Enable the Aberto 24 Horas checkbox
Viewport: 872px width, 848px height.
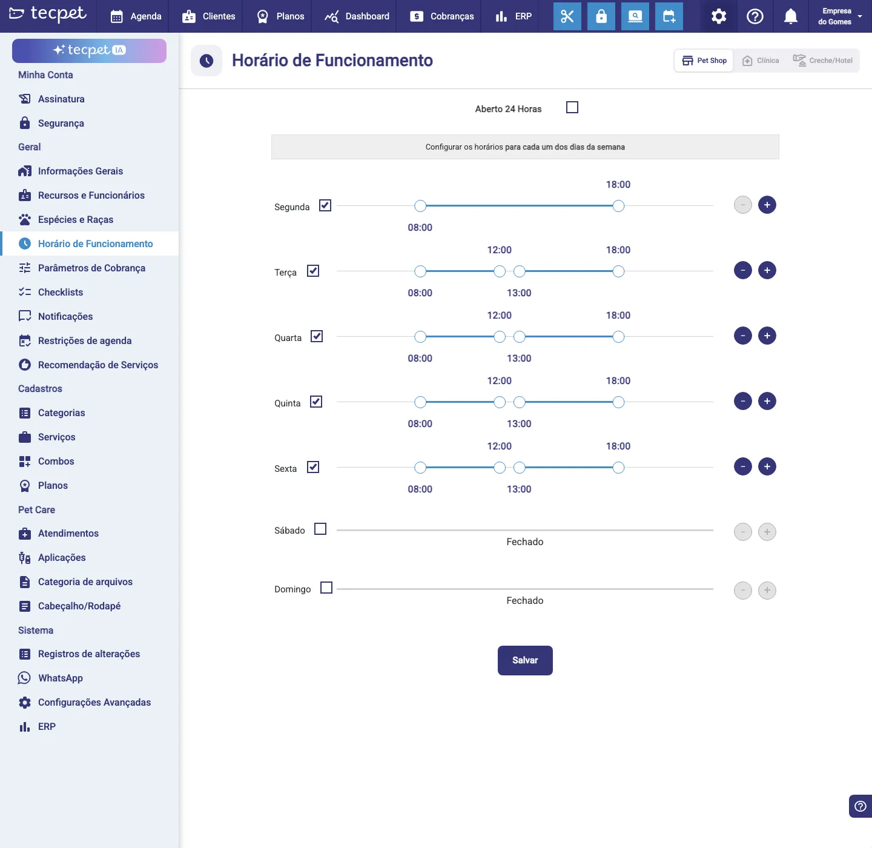click(572, 107)
